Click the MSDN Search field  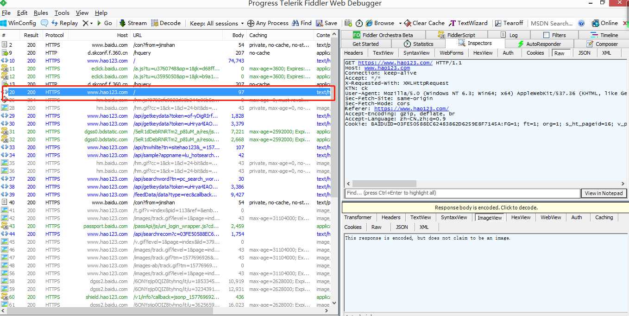[x=552, y=23]
